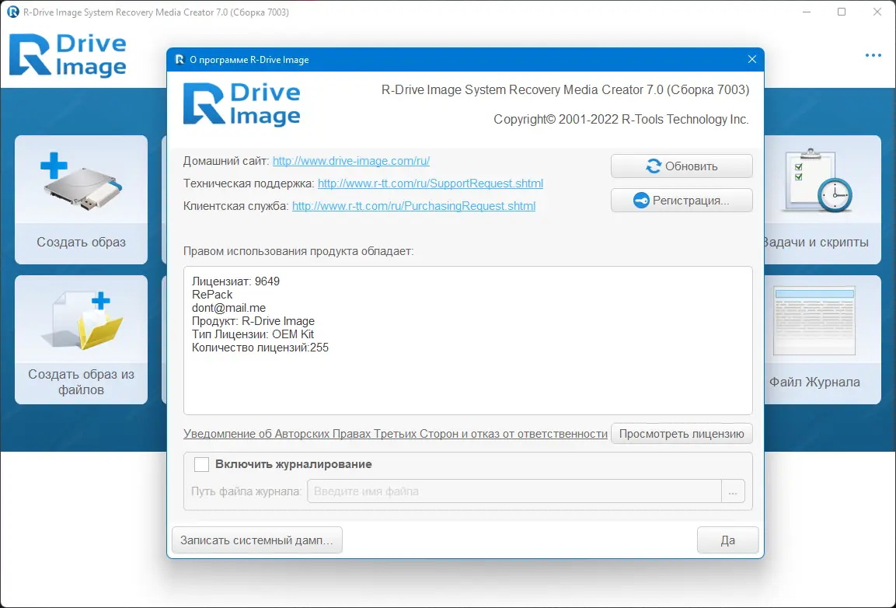The height and width of the screenshot is (608, 896).
Task: Open Регистрация... registration button
Action: pos(682,201)
